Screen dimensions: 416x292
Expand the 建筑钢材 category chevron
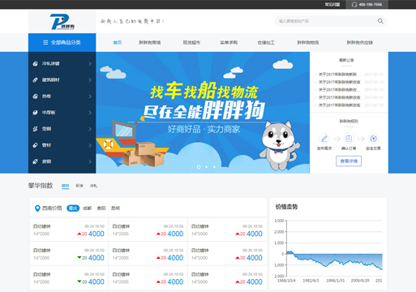[90, 80]
